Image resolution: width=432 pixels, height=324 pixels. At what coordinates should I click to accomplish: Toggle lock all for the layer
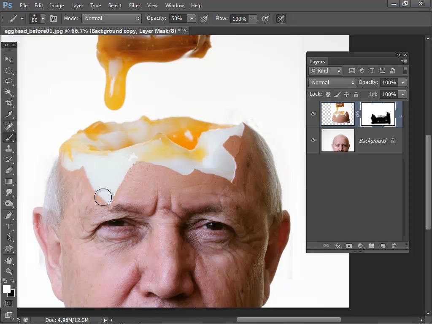tap(356, 94)
